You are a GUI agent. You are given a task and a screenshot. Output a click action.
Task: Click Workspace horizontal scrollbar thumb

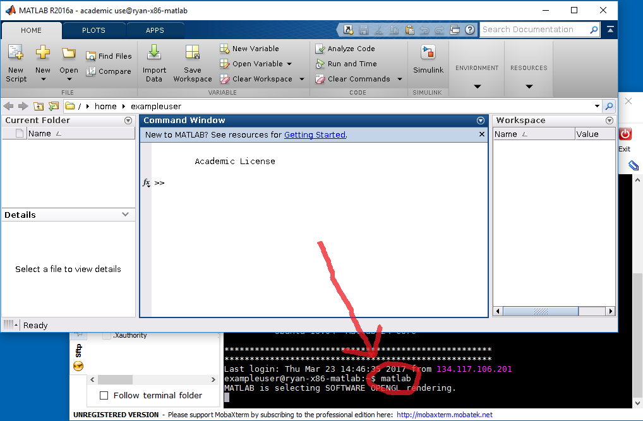click(x=541, y=311)
